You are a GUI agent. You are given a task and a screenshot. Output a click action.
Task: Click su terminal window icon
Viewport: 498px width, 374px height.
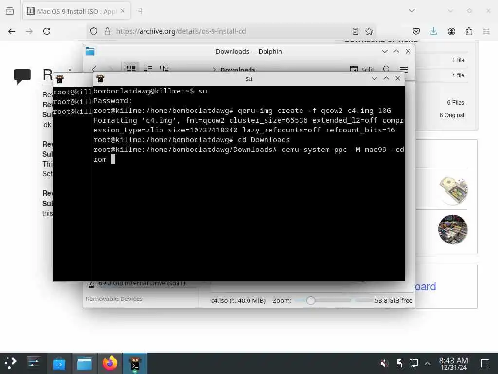(100, 78)
